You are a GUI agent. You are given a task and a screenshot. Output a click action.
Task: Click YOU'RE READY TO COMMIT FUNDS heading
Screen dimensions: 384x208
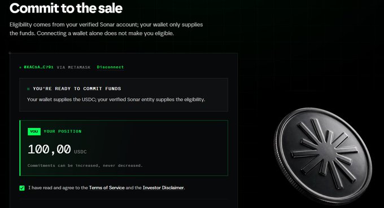(x=77, y=88)
